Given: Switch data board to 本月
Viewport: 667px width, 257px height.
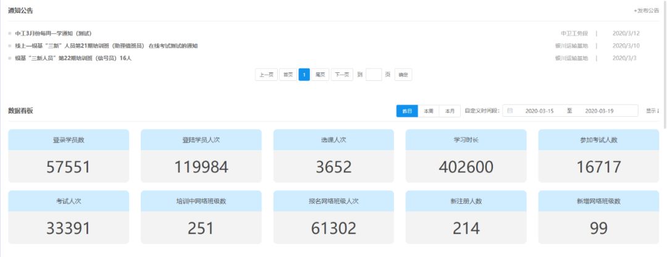Looking at the screenshot, I should 450,111.
